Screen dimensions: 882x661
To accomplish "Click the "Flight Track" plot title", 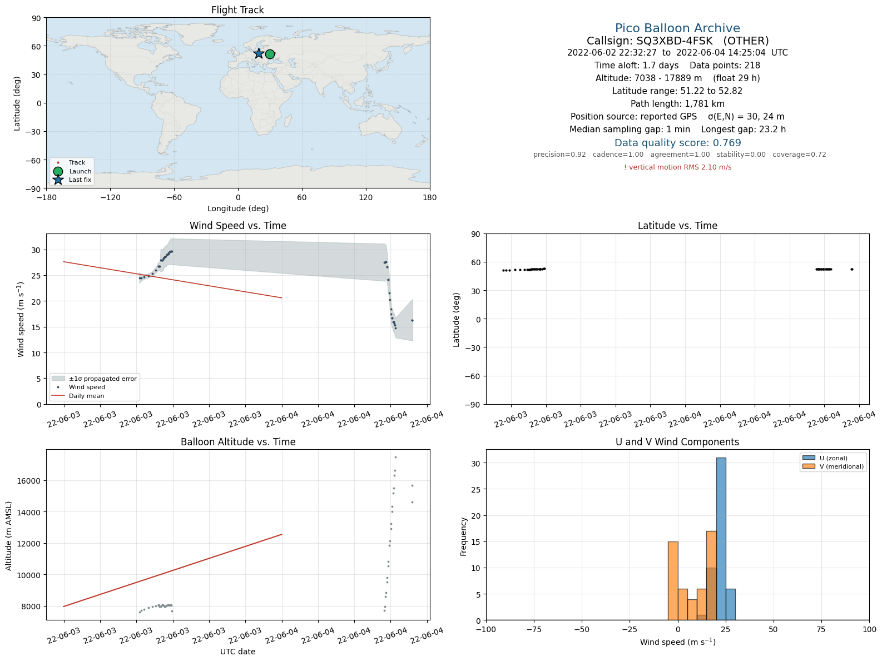I will (x=237, y=10).
